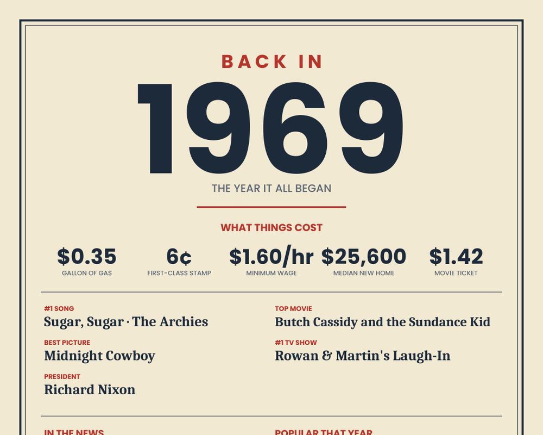Click the MEDIAN NEW HOME label
The width and height of the screenshot is (543, 435).
coord(364,273)
